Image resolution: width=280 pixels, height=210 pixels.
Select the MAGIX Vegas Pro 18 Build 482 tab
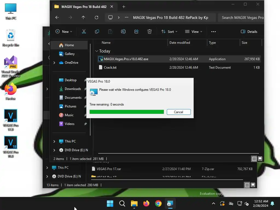click(84, 7)
